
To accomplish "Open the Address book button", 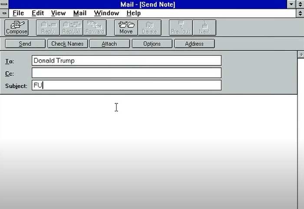I will click(194, 44).
